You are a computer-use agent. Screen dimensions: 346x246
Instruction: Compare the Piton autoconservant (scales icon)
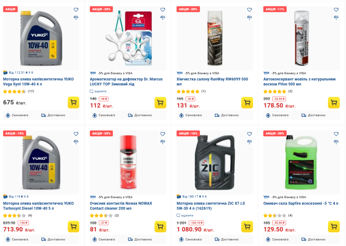[x=336, y=18]
